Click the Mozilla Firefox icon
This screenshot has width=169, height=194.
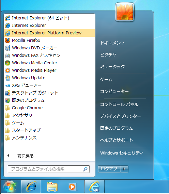pos(7,41)
